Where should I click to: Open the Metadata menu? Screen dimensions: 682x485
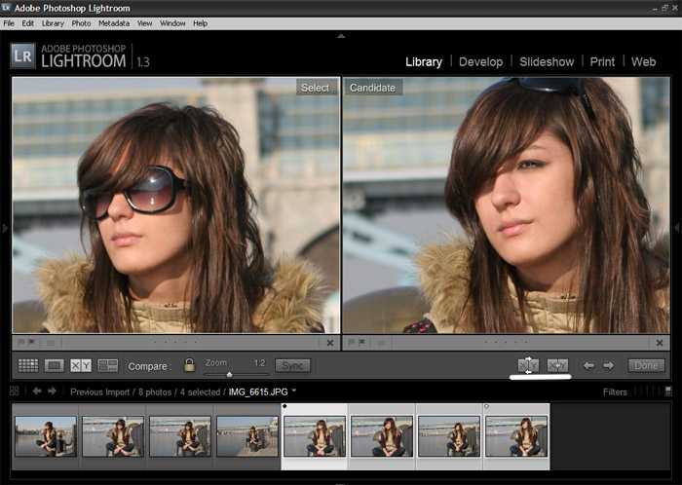(x=114, y=23)
